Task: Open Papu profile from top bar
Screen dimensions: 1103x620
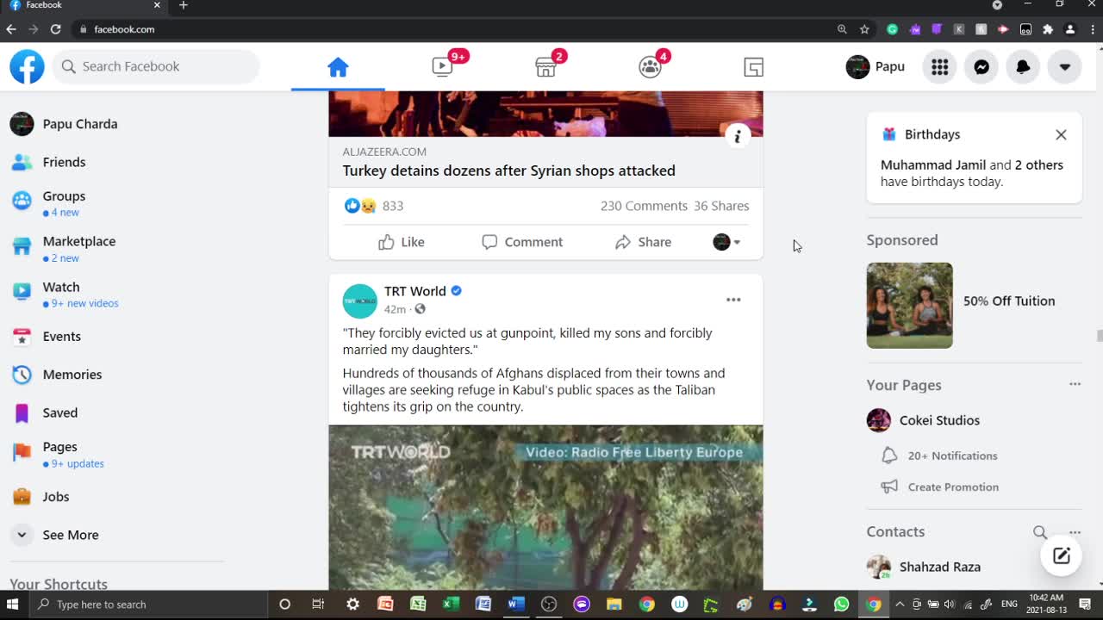Action: coord(876,66)
